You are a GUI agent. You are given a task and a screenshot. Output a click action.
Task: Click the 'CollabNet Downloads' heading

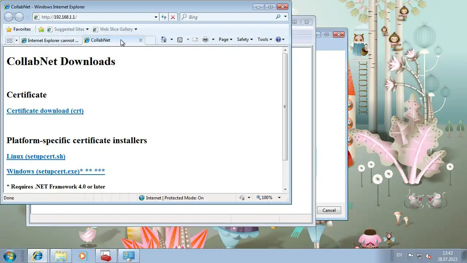coord(61,61)
